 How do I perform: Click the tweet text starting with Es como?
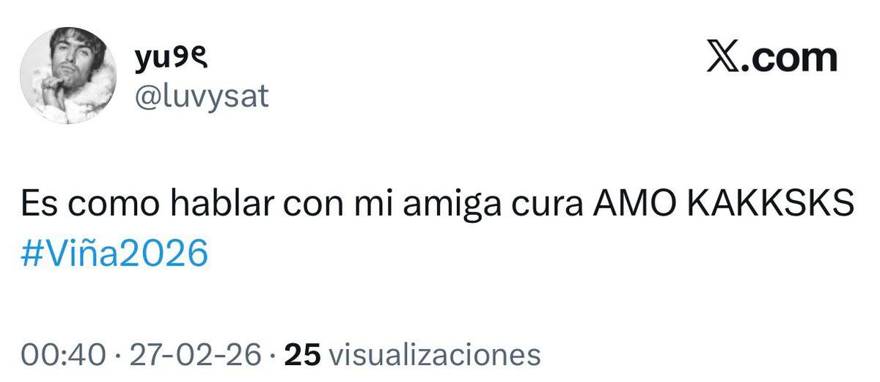point(438,204)
